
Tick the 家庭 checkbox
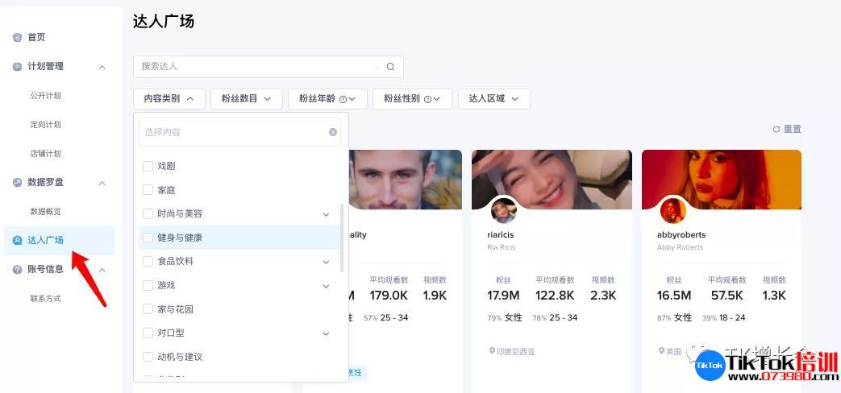point(148,190)
